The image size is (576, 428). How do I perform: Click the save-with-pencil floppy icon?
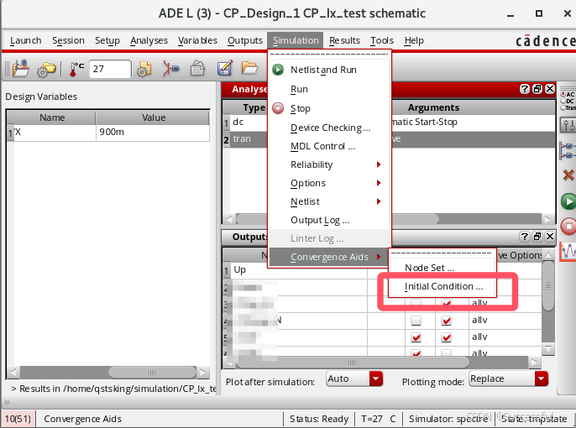[224, 68]
